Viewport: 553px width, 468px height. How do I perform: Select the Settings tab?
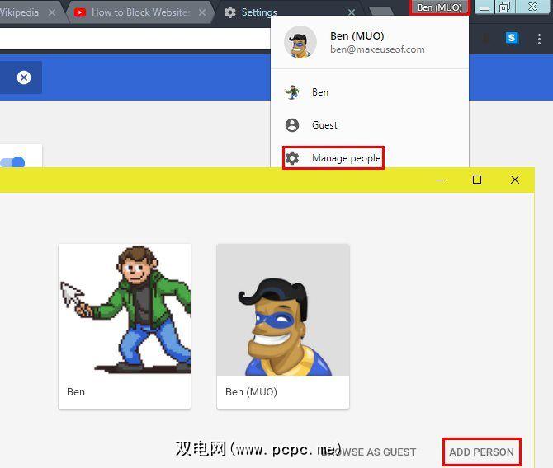[289, 12]
